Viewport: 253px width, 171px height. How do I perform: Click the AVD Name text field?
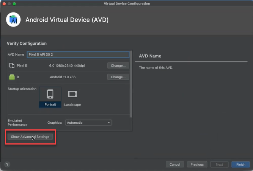(78, 54)
